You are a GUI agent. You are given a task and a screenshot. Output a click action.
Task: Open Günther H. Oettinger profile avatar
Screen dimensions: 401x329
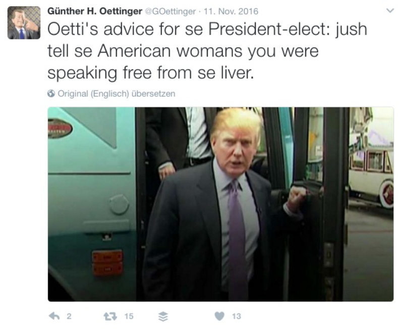tap(24, 23)
